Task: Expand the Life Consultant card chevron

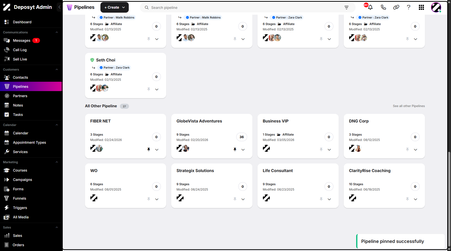Action: 329,199
